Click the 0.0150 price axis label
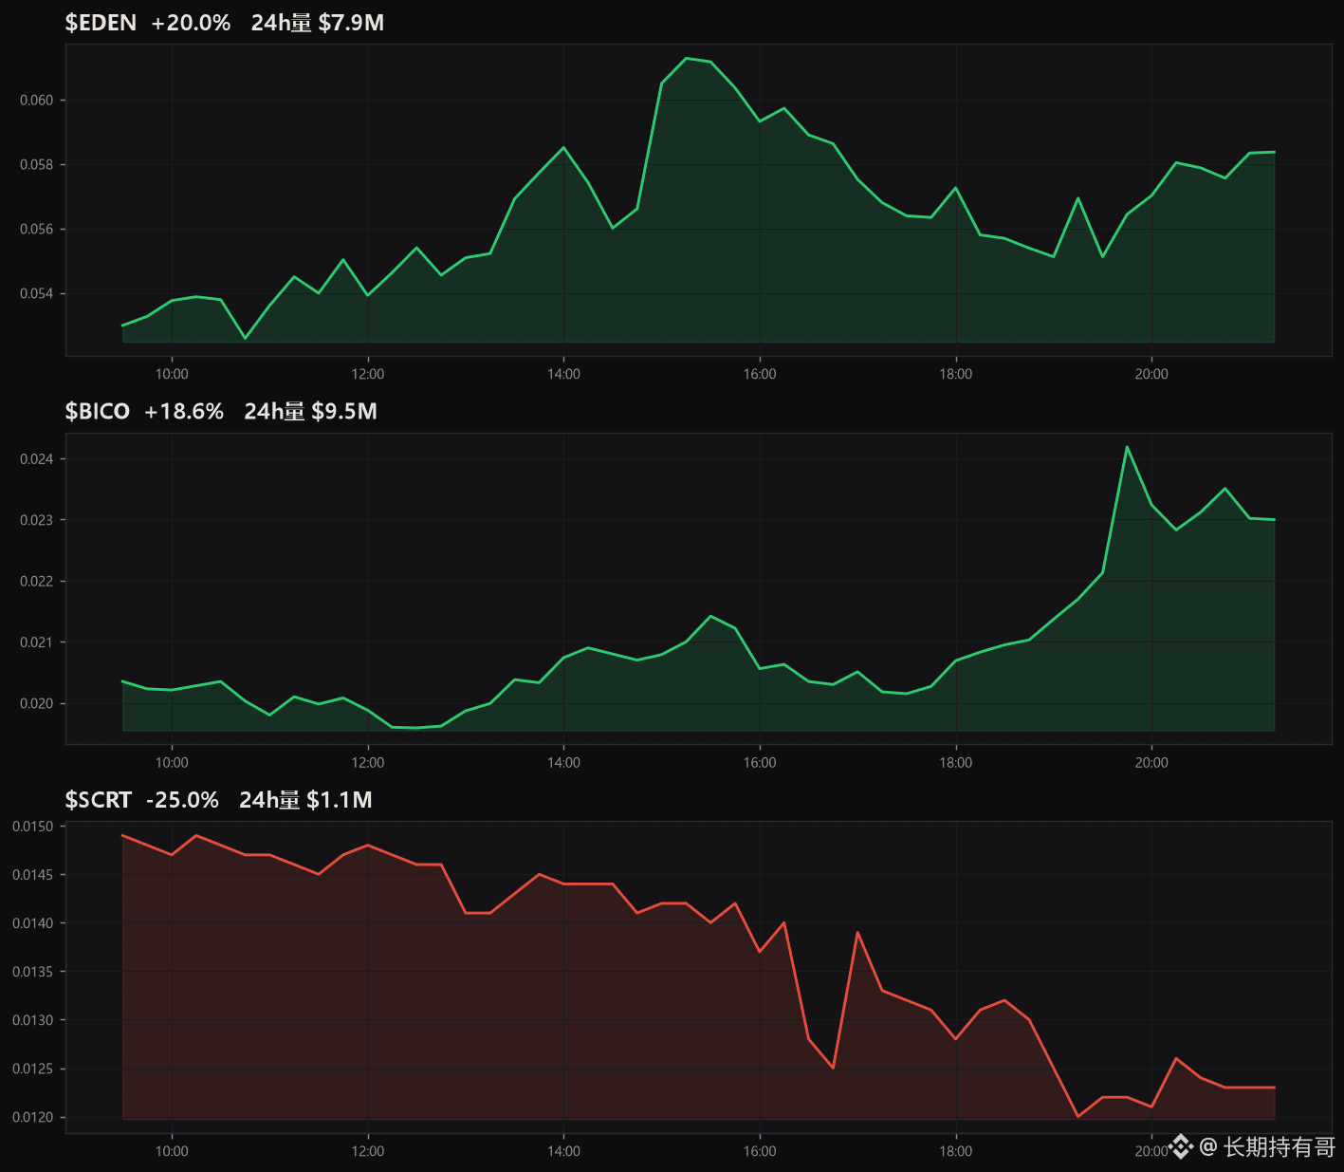The height and width of the screenshot is (1172, 1344). (33, 827)
